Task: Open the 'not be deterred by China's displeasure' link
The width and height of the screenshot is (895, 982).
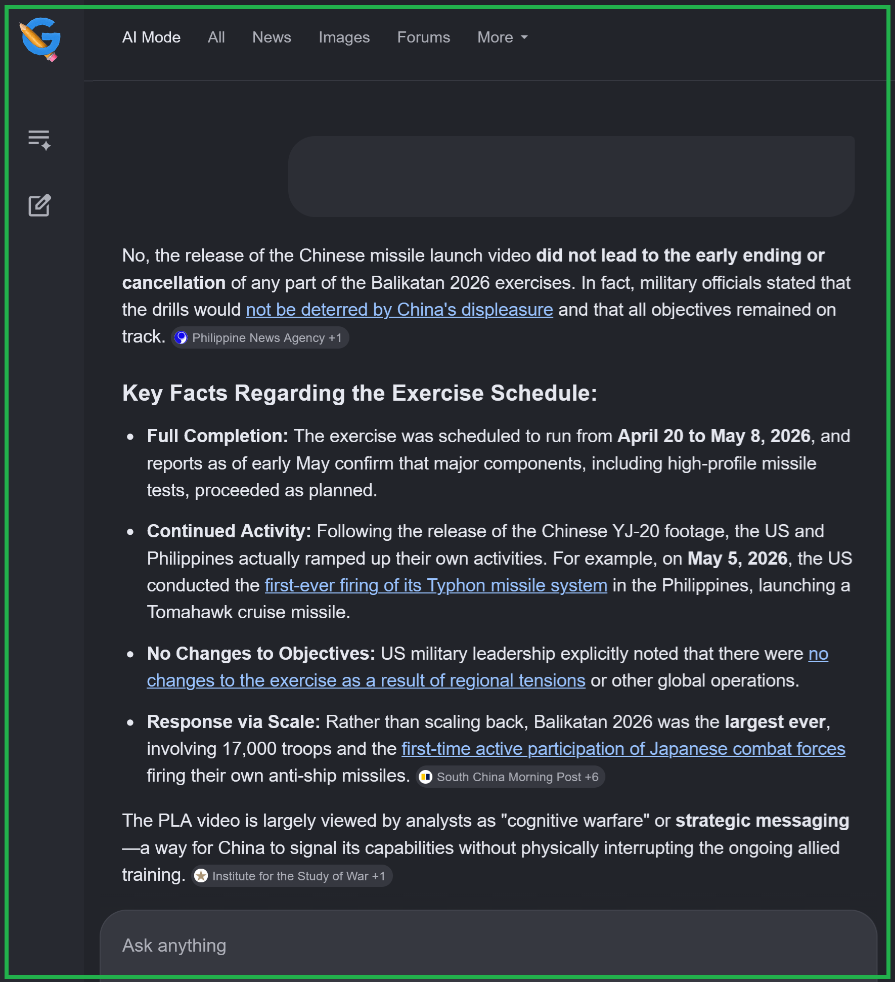Action: click(x=399, y=310)
